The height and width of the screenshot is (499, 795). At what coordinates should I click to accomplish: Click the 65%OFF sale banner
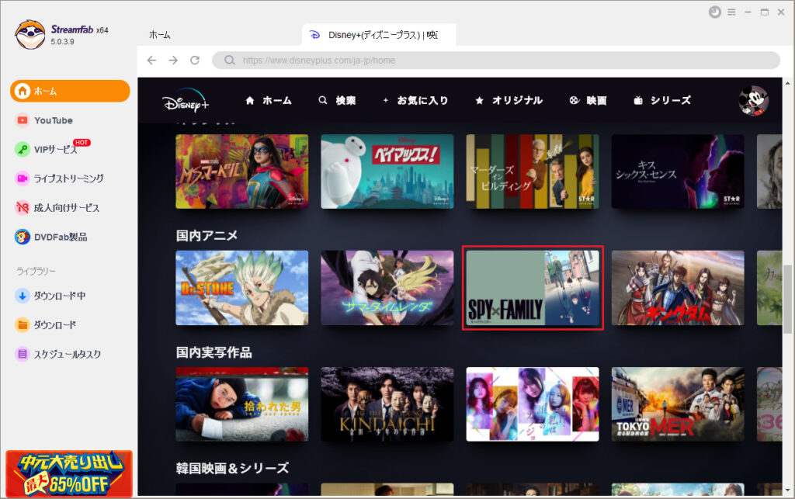coord(69,473)
